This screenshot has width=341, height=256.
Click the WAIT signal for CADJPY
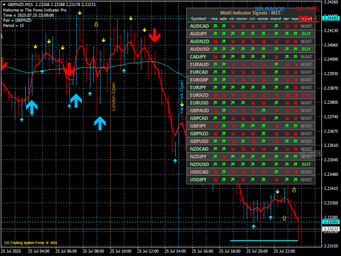pos(306,57)
